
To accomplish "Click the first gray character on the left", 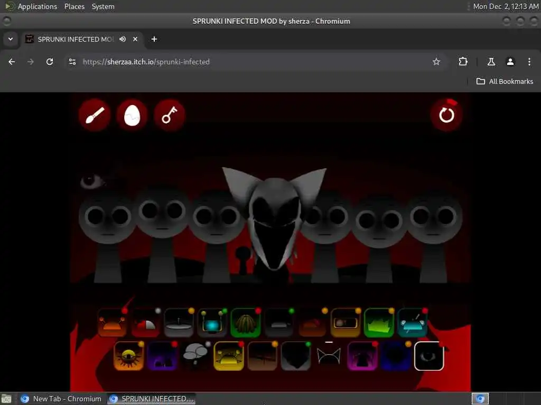I will pos(108,234).
